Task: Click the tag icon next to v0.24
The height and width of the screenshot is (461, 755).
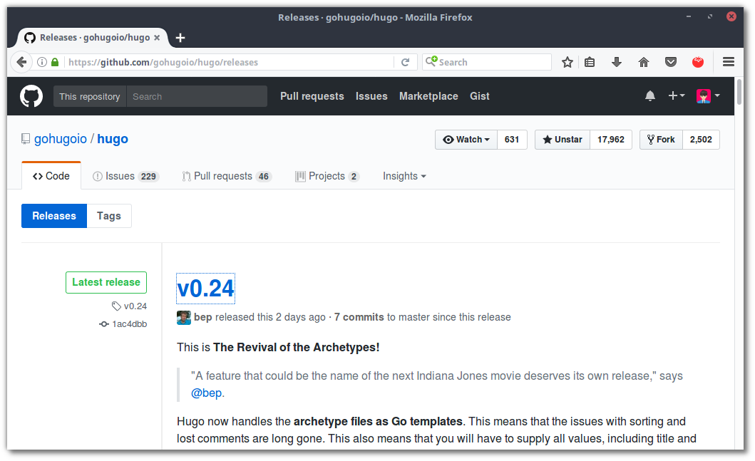Action: point(115,306)
